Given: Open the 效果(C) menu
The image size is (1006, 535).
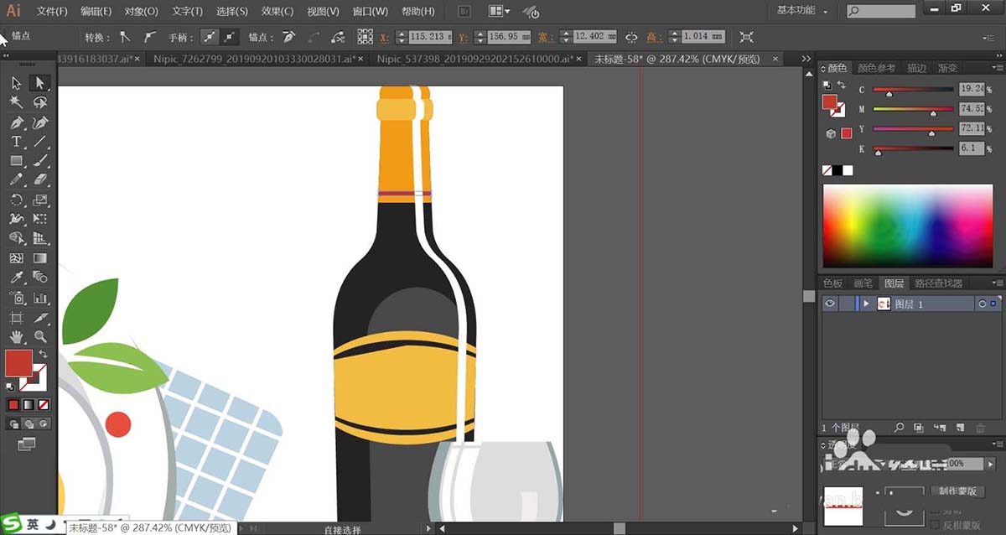Looking at the screenshot, I should [x=276, y=12].
